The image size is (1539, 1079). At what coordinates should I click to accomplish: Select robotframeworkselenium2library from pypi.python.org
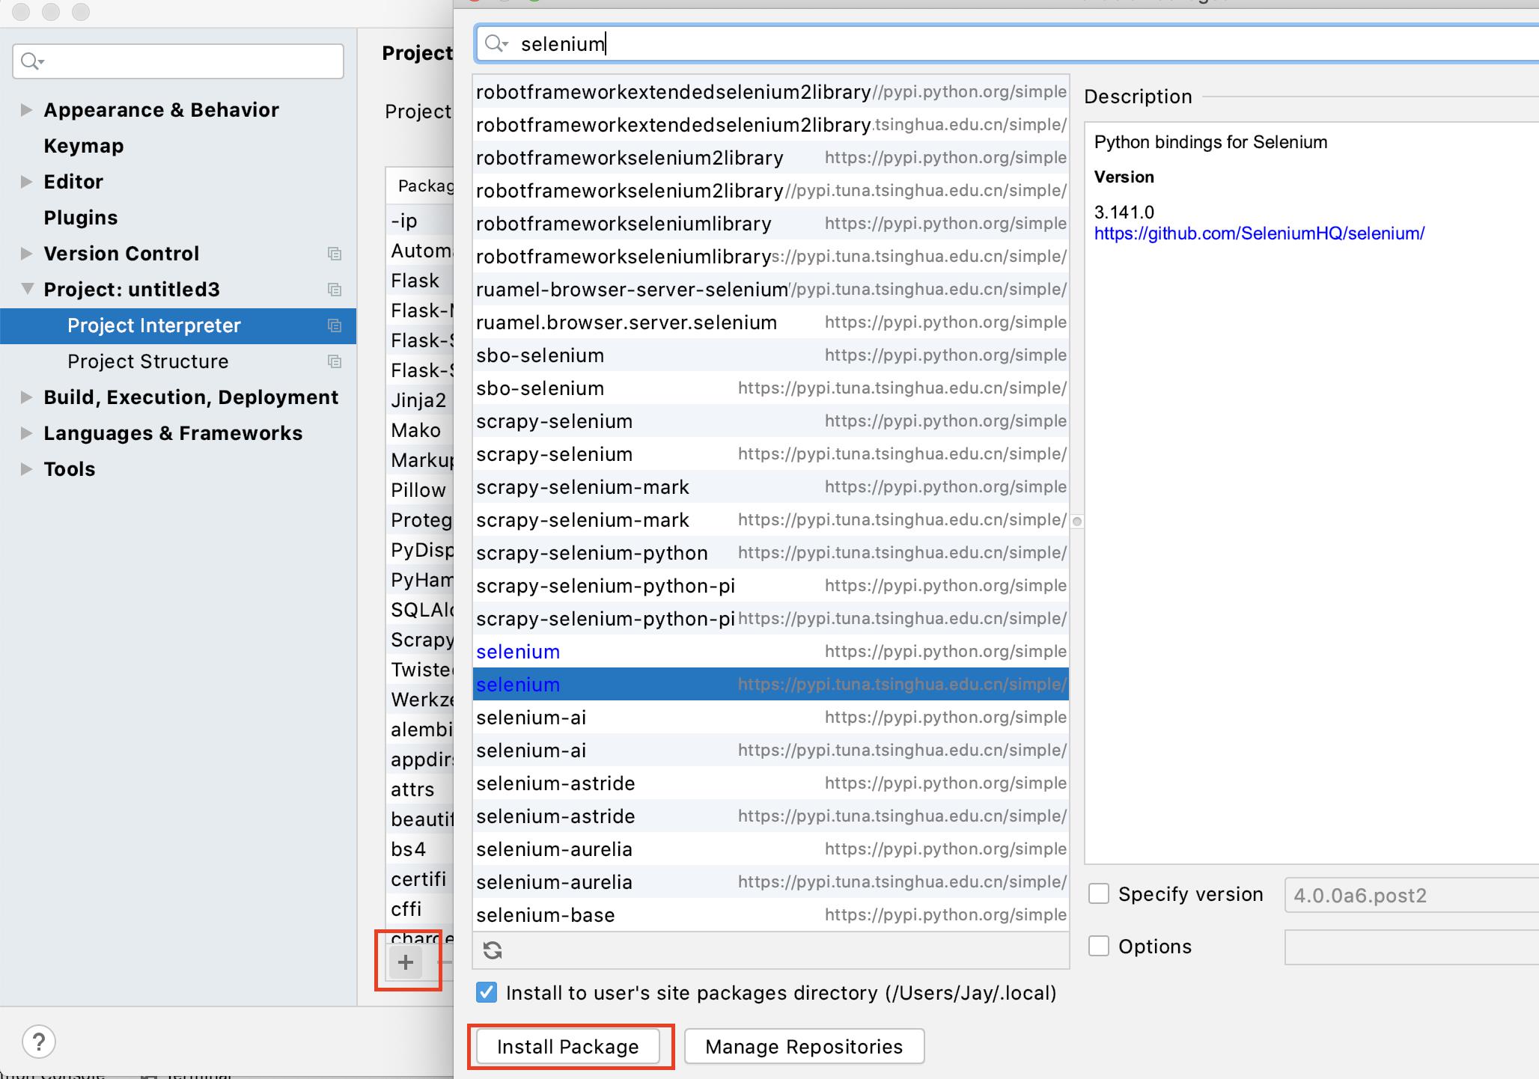(x=771, y=158)
